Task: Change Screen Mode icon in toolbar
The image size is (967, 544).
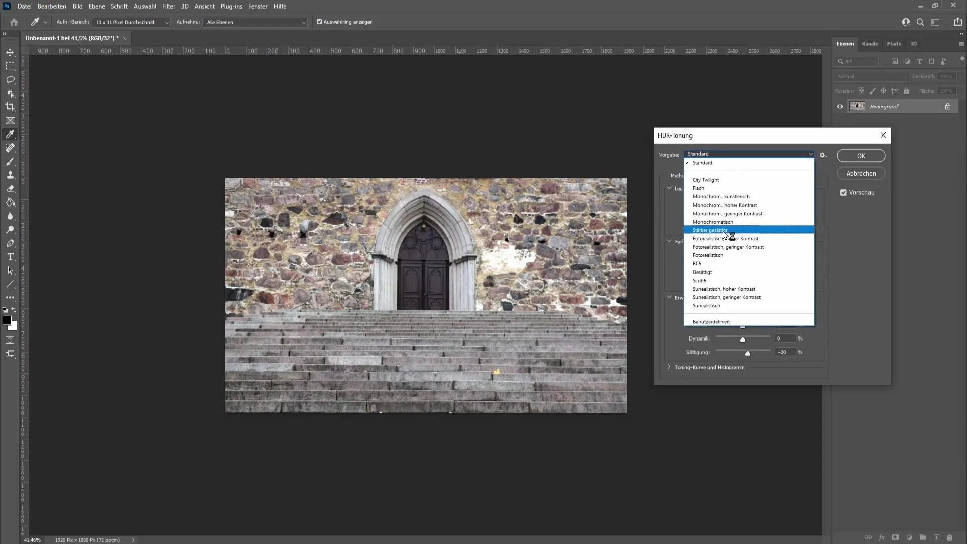Action: tap(10, 354)
